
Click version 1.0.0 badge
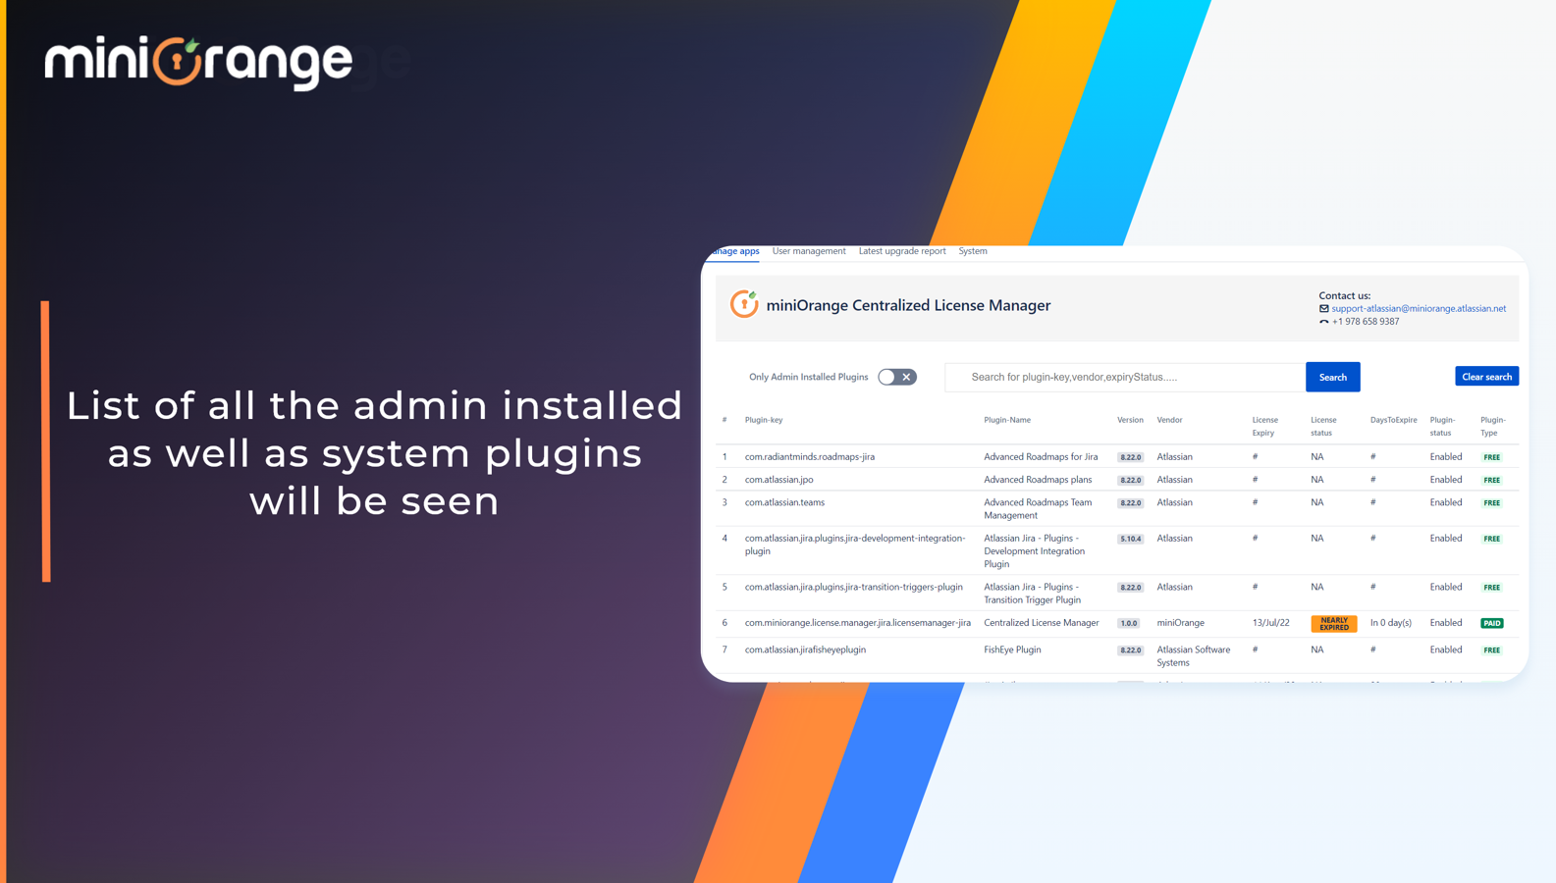(x=1129, y=623)
